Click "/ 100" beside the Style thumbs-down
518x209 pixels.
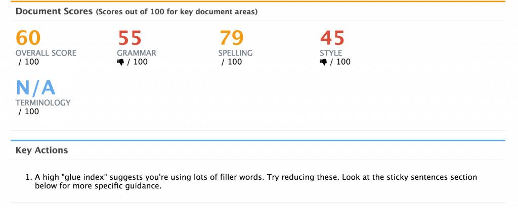(340, 62)
